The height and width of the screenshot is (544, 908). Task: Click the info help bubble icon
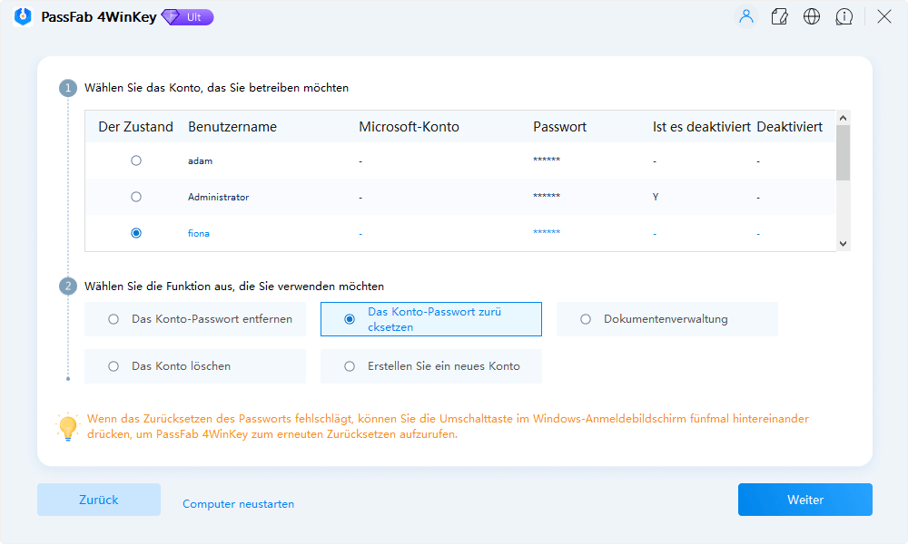[844, 16]
